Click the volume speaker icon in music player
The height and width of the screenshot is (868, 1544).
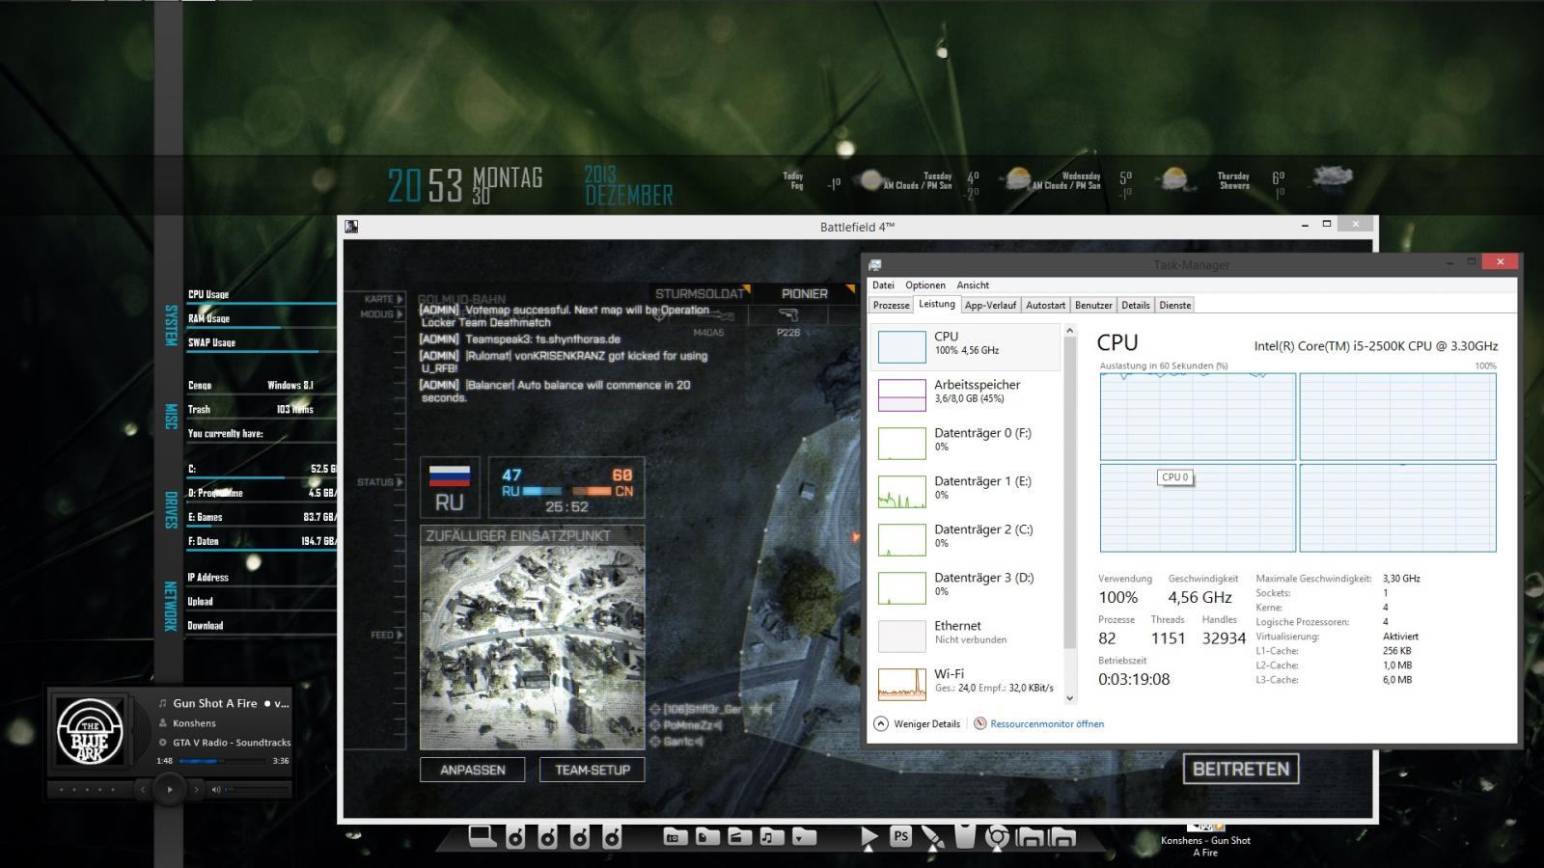216,789
